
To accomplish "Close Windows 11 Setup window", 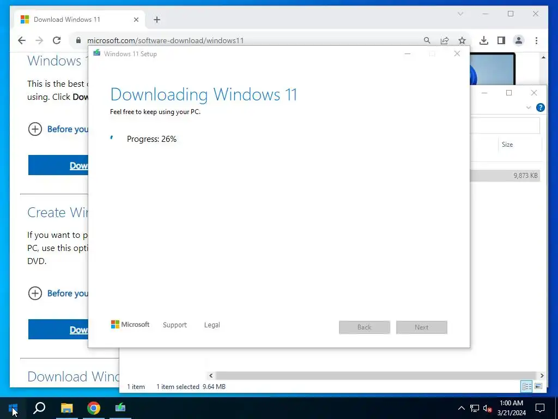I will coord(457,54).
